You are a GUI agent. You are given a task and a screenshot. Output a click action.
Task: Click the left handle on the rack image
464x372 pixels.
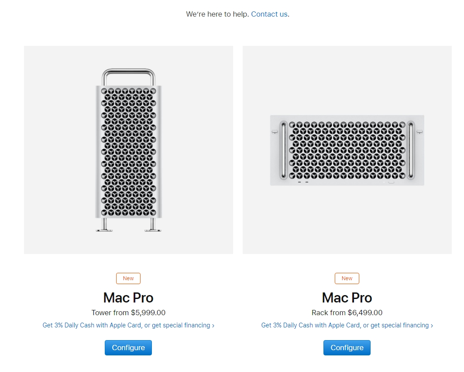tap(283, 150)
